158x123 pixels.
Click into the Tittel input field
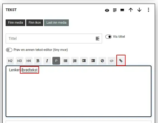coord(50,39)
